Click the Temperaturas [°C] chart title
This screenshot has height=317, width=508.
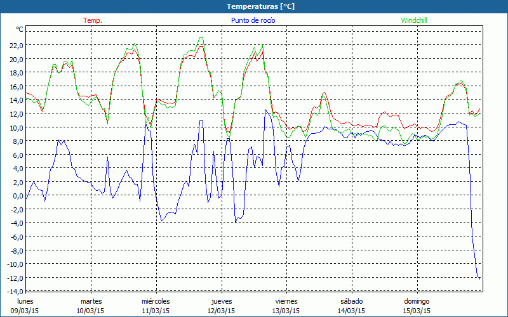click(253, 6)
